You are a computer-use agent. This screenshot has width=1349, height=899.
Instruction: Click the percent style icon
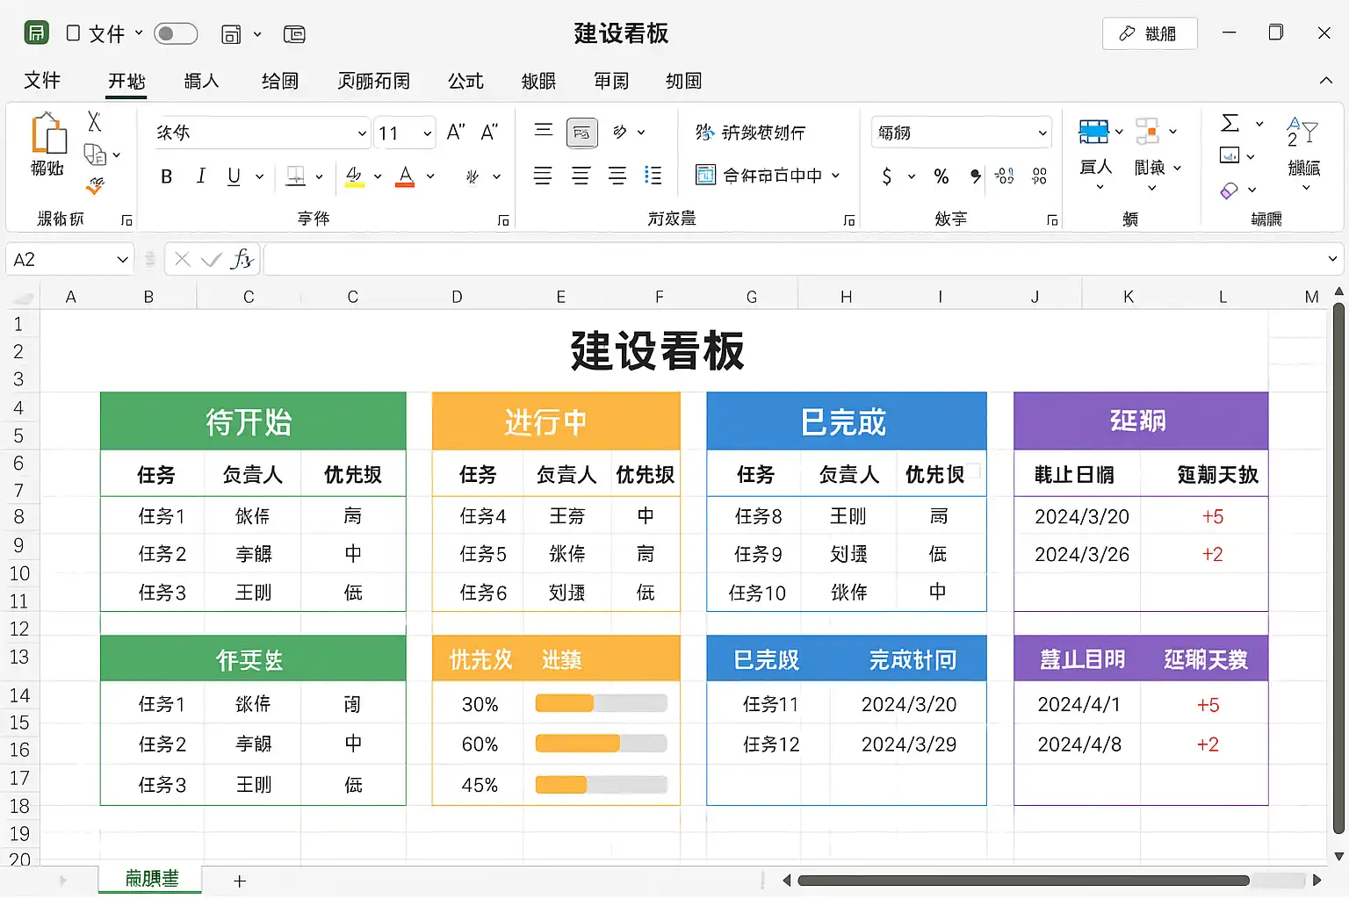[941, 176]
